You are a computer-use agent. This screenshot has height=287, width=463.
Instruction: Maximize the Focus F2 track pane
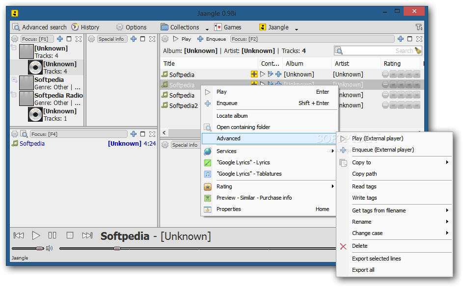click(x=410, y=39)
